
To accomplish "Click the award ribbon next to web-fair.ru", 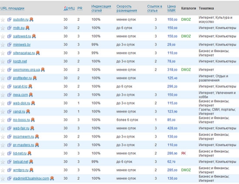I will pyautogui.click(x=32, y=128).
